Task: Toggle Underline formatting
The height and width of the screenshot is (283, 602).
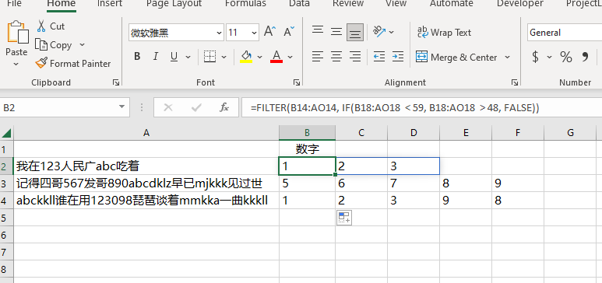Action: [174, 57]
